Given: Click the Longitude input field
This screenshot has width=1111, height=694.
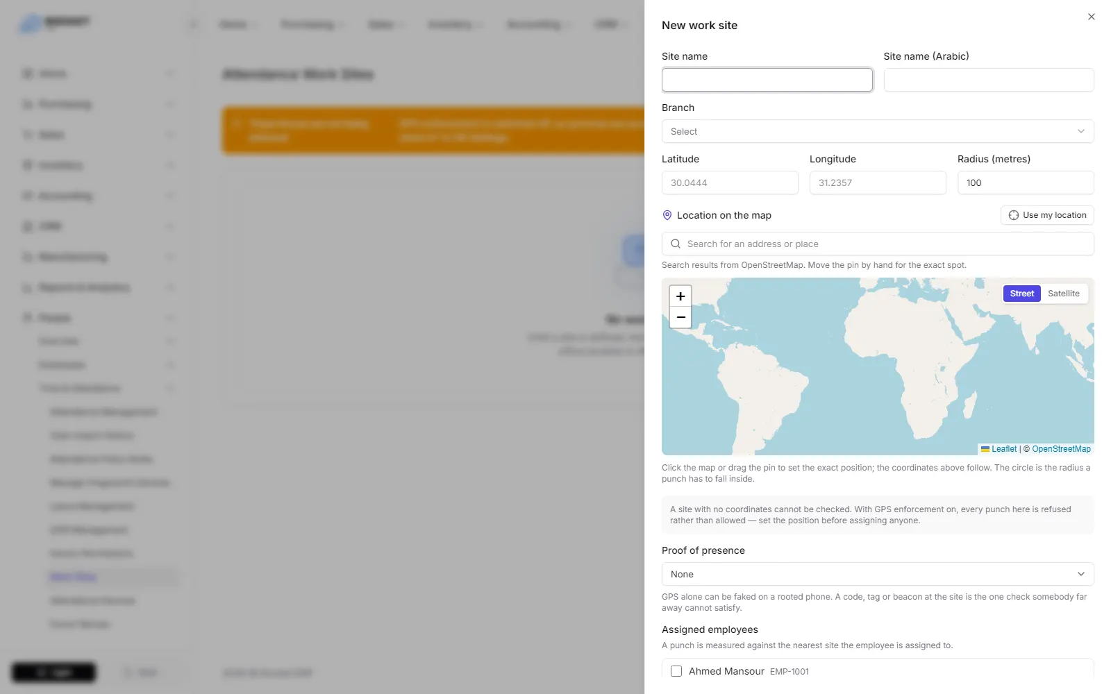Looking at the screenshot, I should pos(878,183).
